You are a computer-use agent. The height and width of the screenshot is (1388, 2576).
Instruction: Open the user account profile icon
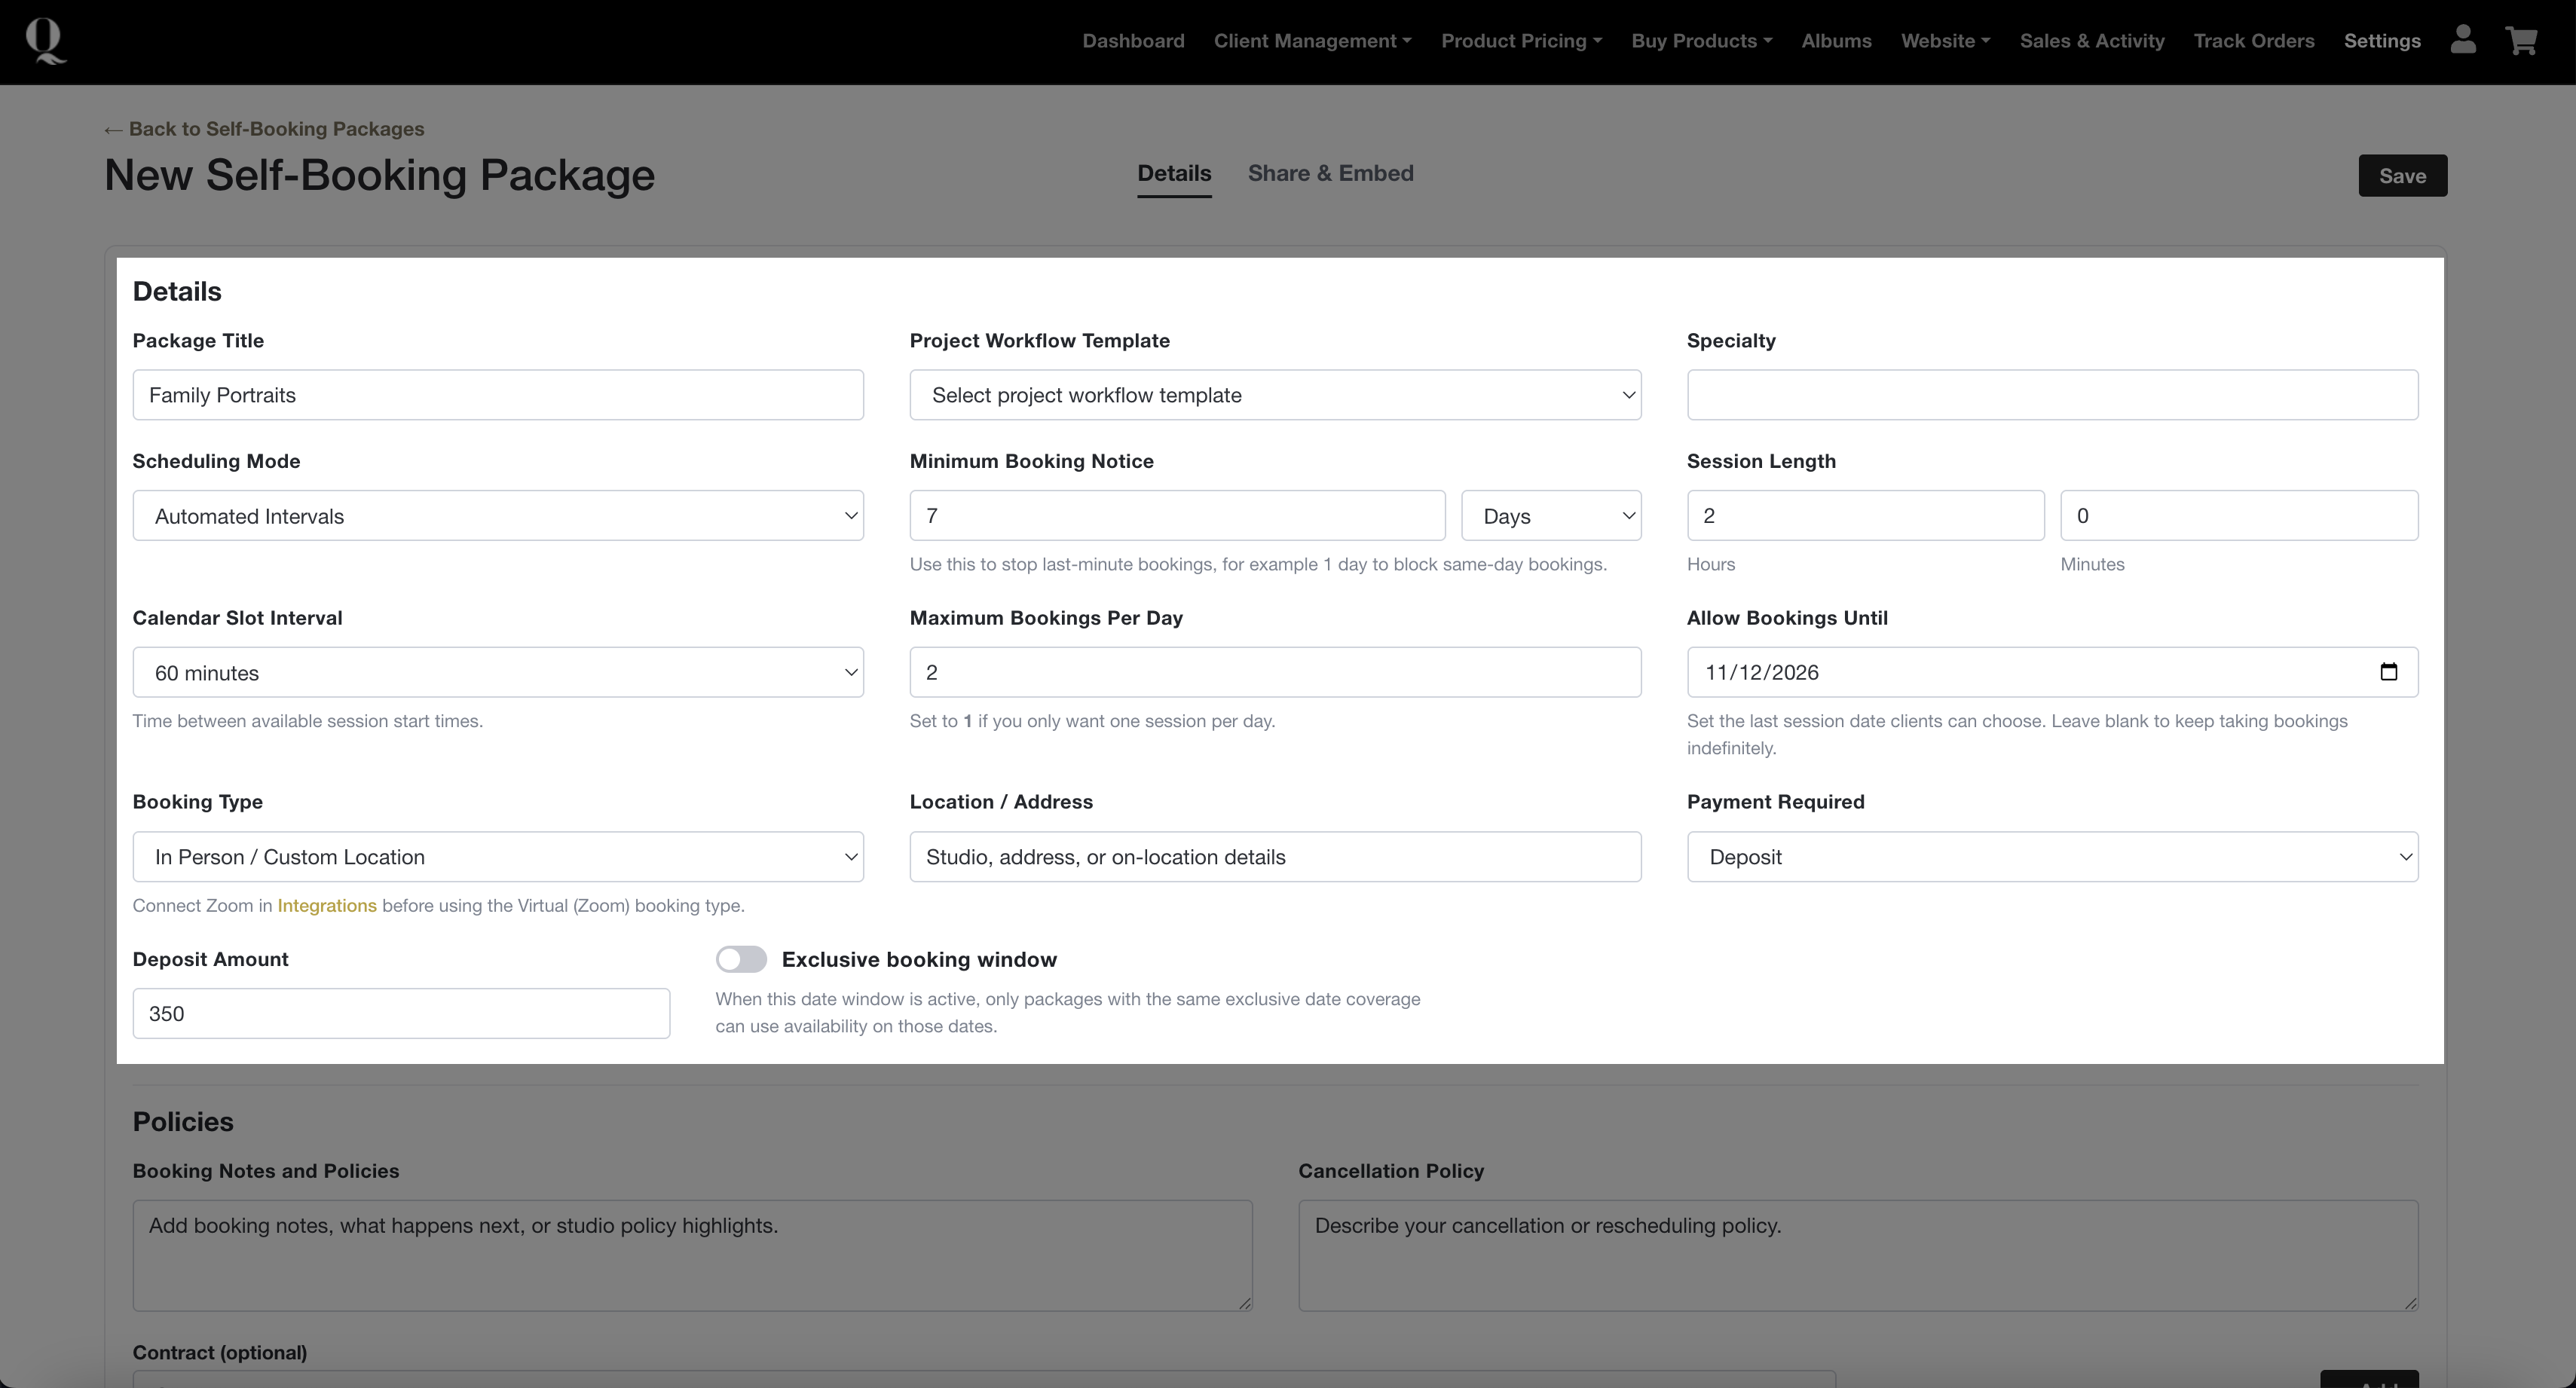tap(2462, 40)
